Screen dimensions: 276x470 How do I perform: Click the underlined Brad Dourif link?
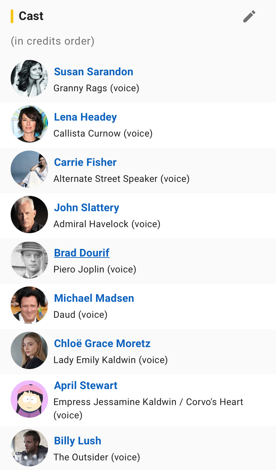(x=82, y=253)
